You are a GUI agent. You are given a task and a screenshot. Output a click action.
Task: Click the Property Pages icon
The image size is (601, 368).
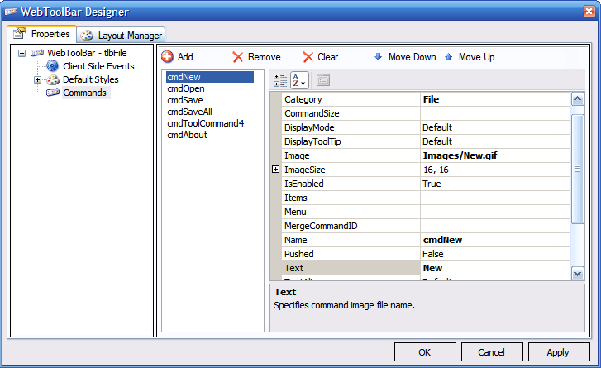tap(323, 79)
